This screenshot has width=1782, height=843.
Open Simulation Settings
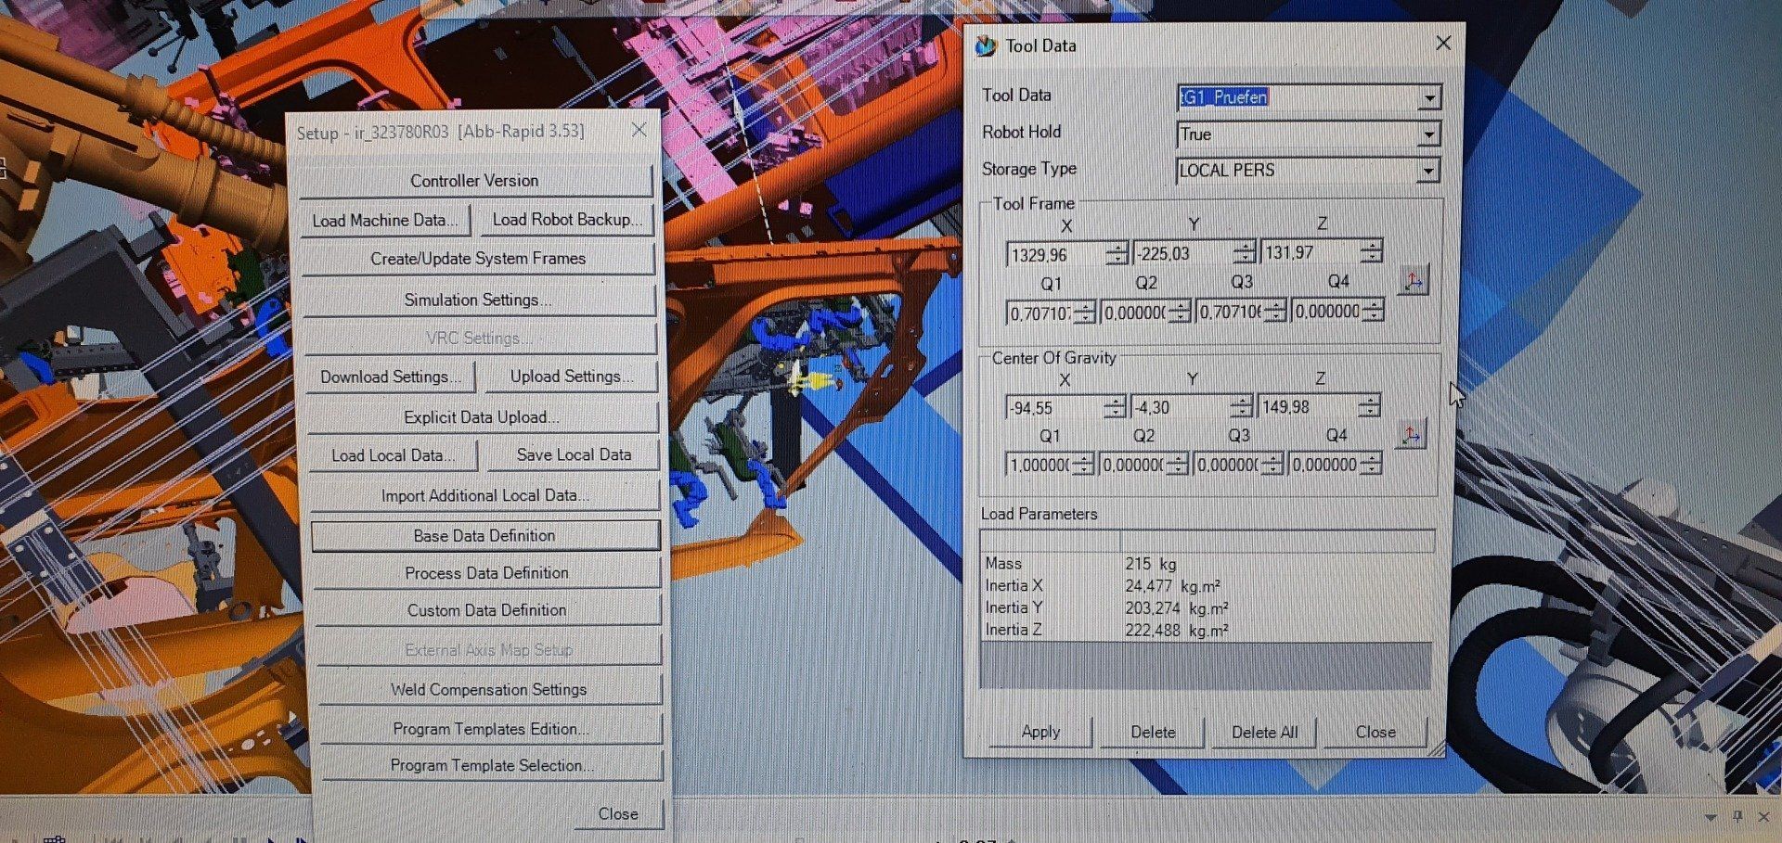(x=477, y=300)
